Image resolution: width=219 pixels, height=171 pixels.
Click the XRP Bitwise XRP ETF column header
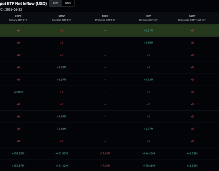(149, 18)
